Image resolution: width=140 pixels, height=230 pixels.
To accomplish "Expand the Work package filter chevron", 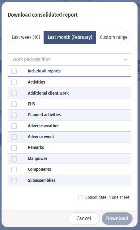I will 126,60.
